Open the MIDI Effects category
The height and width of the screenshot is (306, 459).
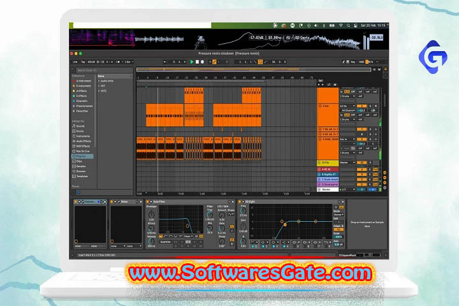pos(82,146)
